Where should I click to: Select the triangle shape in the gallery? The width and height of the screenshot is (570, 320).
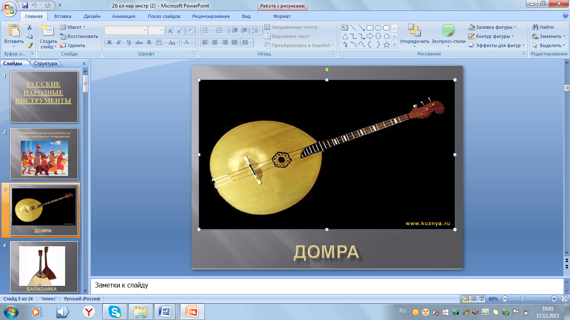pos(345,36)
